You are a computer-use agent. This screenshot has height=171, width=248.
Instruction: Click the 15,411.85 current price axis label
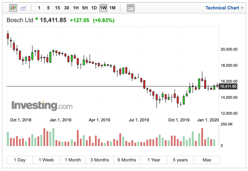click(x=228, y=87)
